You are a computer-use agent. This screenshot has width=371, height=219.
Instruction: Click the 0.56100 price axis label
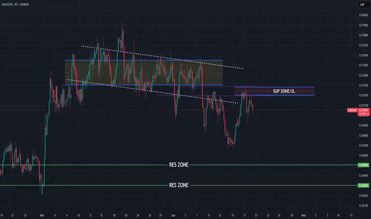tap(363, 205)
